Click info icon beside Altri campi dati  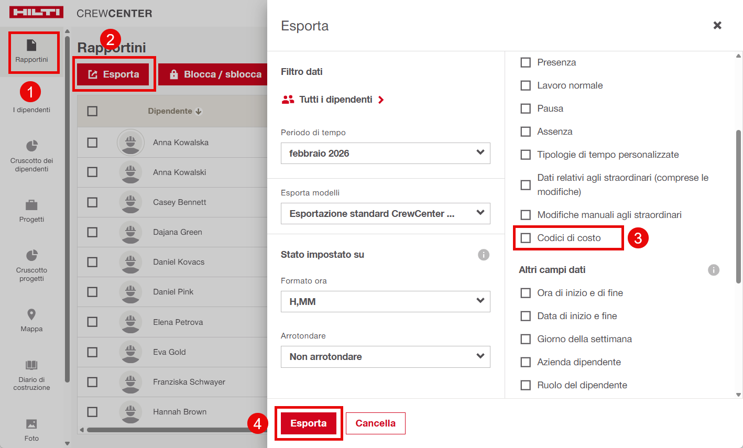[x=713, y=270]
